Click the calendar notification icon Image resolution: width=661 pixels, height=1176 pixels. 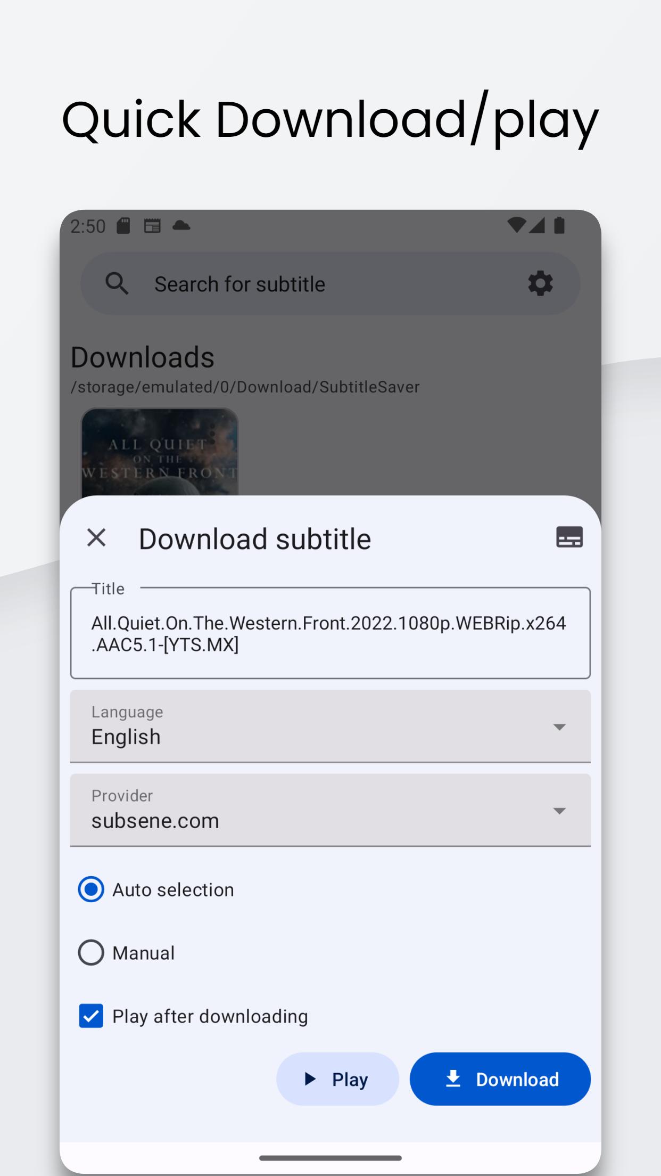152,226
